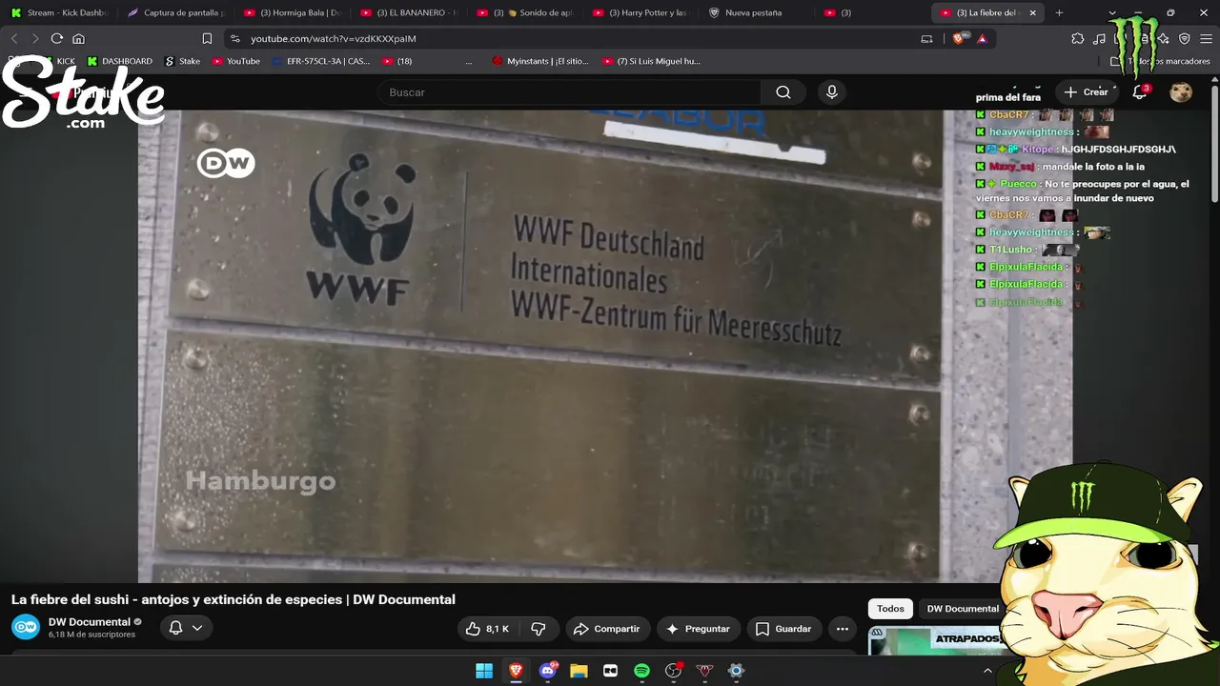Open Brave Shields lion icon in address bar
The image size is (1220, 686).
[x=961, y=38]
